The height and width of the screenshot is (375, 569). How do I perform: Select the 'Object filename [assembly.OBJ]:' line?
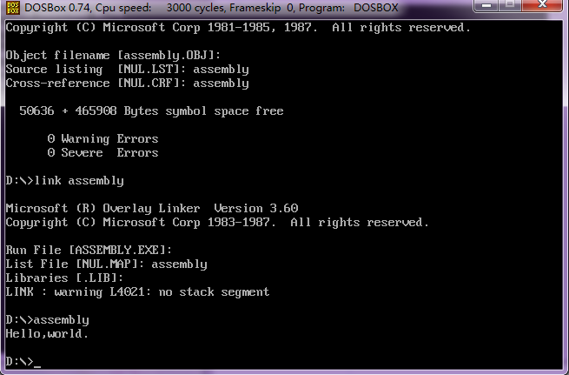click(x=113, y=55)
